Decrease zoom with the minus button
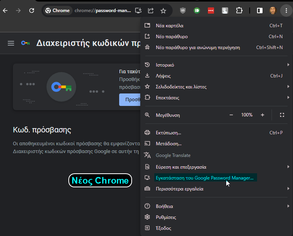 tap(231, 115)
